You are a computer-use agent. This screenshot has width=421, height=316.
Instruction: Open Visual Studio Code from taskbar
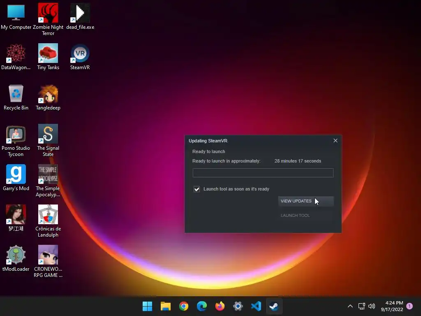(x=256, y=306)
